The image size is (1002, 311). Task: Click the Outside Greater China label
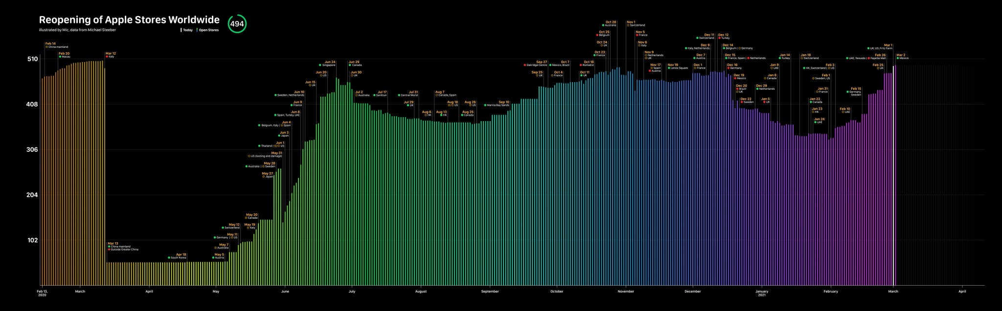[125, 249]
